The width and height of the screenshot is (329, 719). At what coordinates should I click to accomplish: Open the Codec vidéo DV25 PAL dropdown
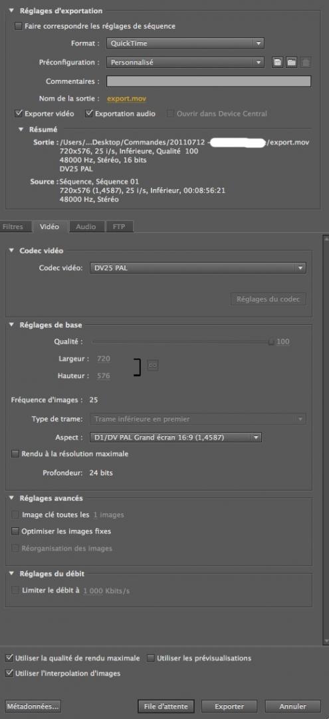(x=197, y=268)
